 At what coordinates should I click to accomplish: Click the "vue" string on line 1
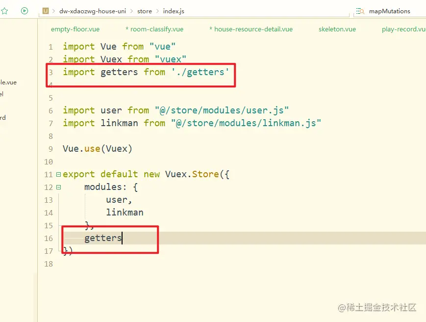[163, 47]
